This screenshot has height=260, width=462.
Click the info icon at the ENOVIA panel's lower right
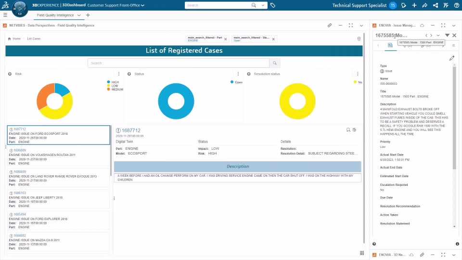(x=457, y=244)
